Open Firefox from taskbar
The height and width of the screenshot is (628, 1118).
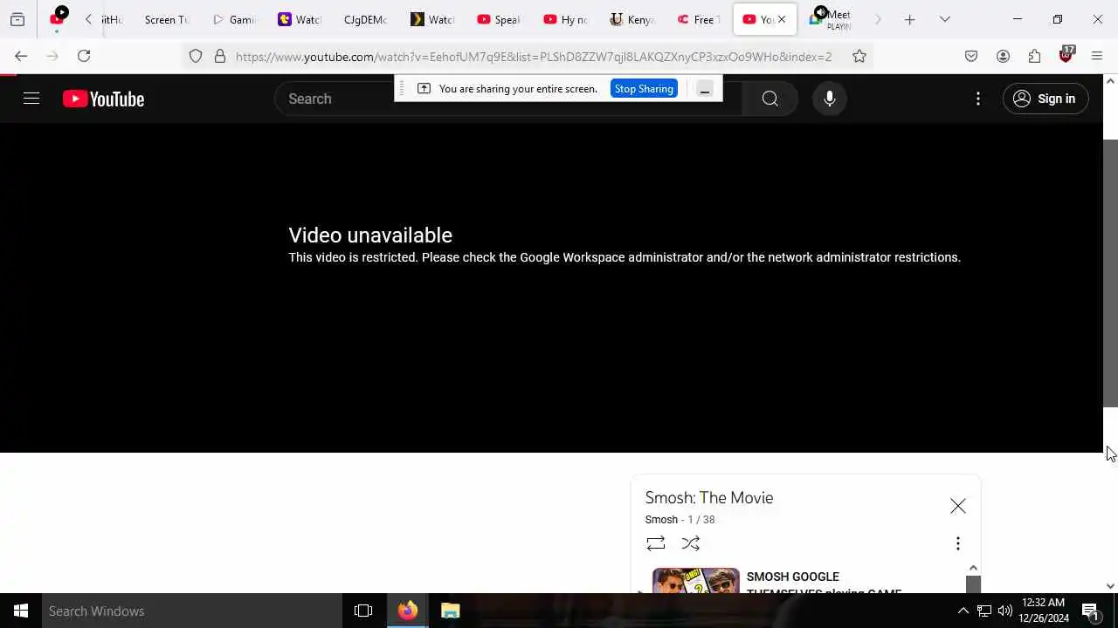(408, 611)
